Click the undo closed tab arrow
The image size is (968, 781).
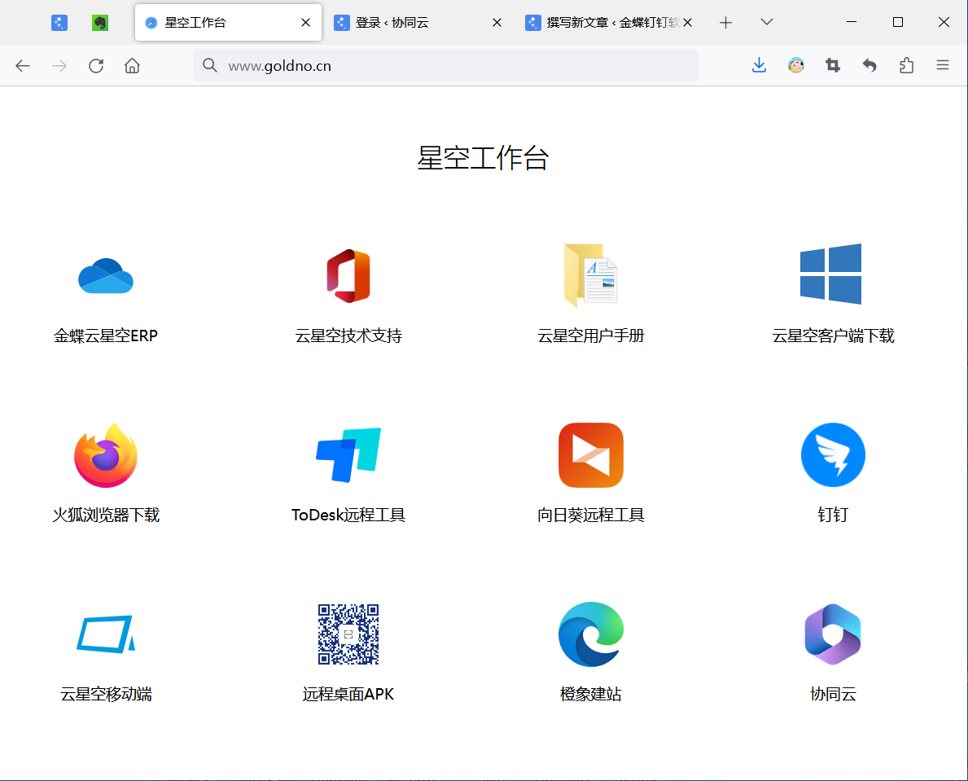tap(869, 65)
